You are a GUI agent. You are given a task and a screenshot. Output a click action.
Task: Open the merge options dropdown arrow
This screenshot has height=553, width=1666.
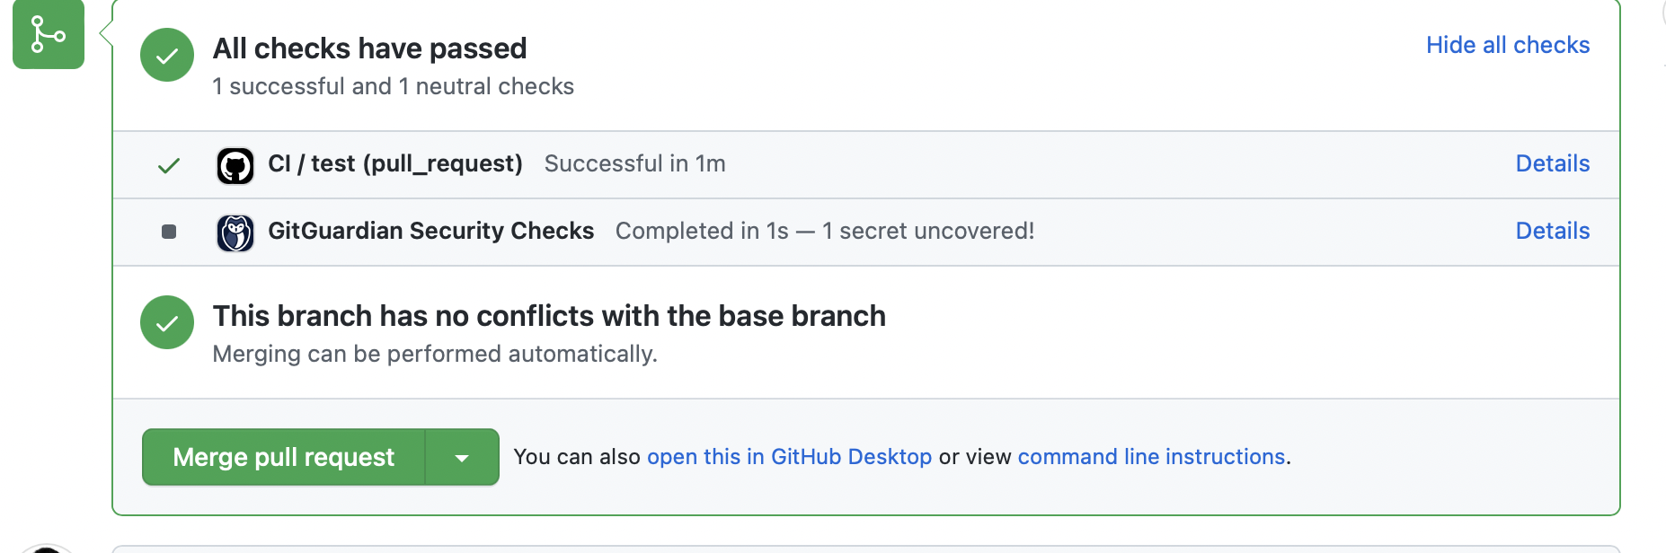pyautogui.click(x=461, y=456)
